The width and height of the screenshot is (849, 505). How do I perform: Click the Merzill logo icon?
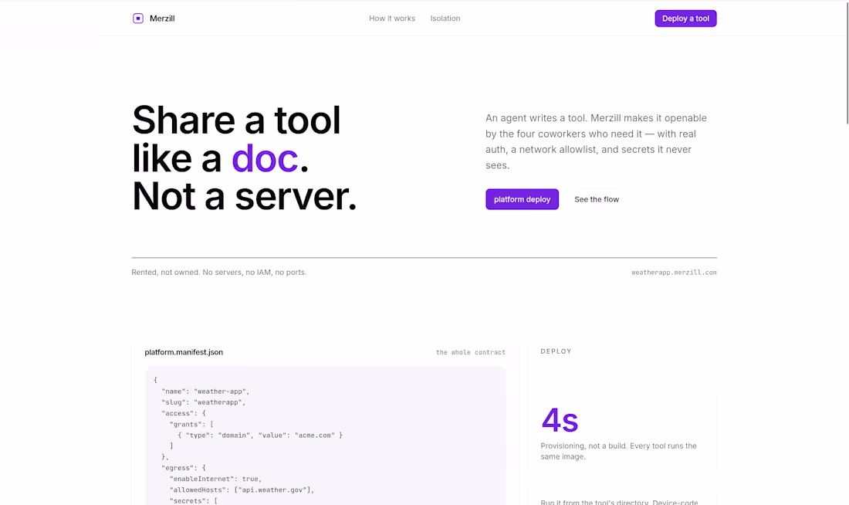coord(138,19)
